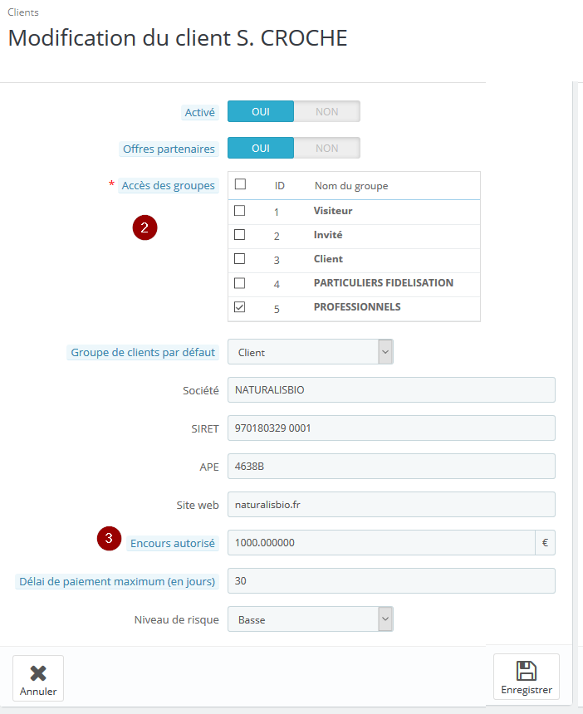Image resolution: width=583 pixels, height=714 pixels.
Task: Click the Société field with NATURALISBIO
Action: coord(391,389)
